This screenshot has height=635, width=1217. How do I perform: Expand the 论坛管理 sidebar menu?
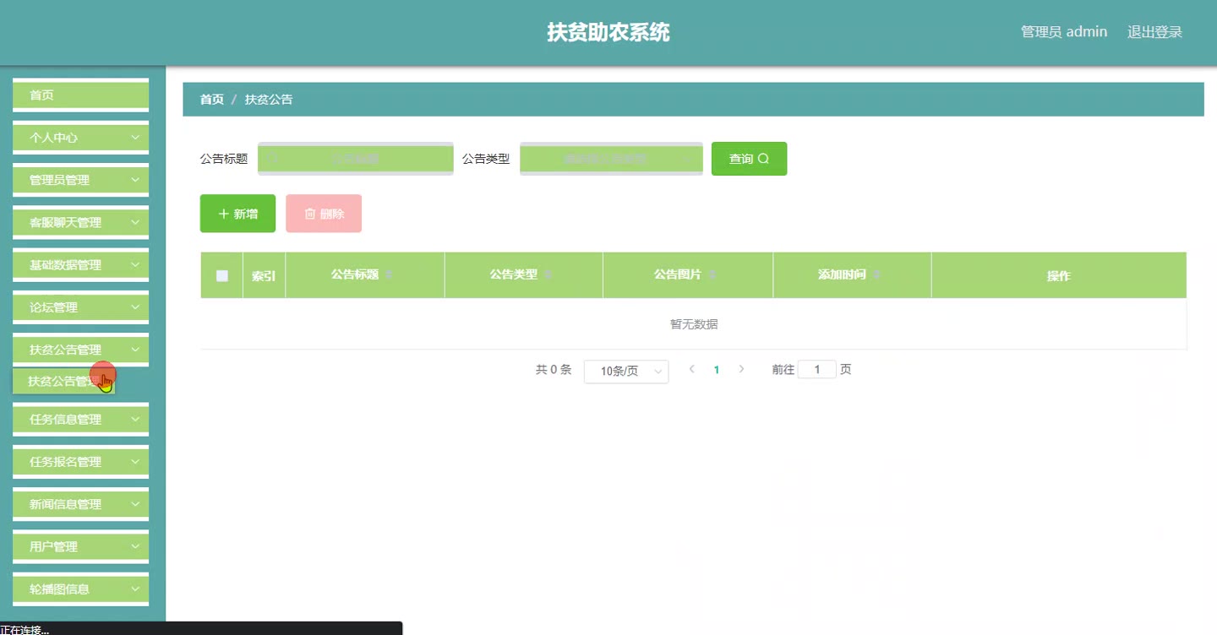click(81, 307)
